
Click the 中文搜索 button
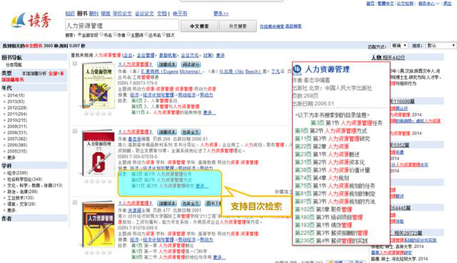click(x=199, y=26)
